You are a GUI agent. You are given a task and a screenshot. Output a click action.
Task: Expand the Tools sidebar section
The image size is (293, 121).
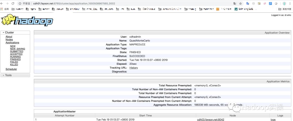coord(8,75)
